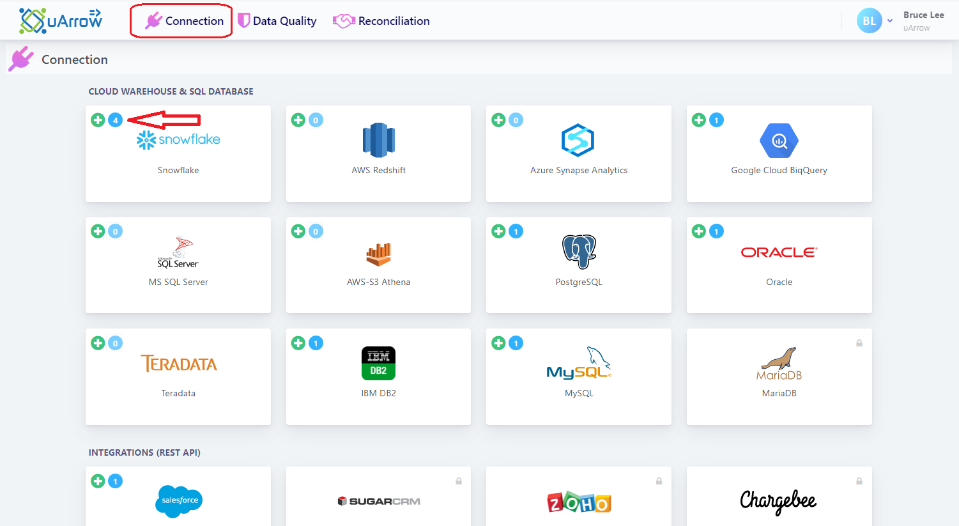Select the Chargebee logo
The height and width of the screenshot is (526, 959).
778,502
